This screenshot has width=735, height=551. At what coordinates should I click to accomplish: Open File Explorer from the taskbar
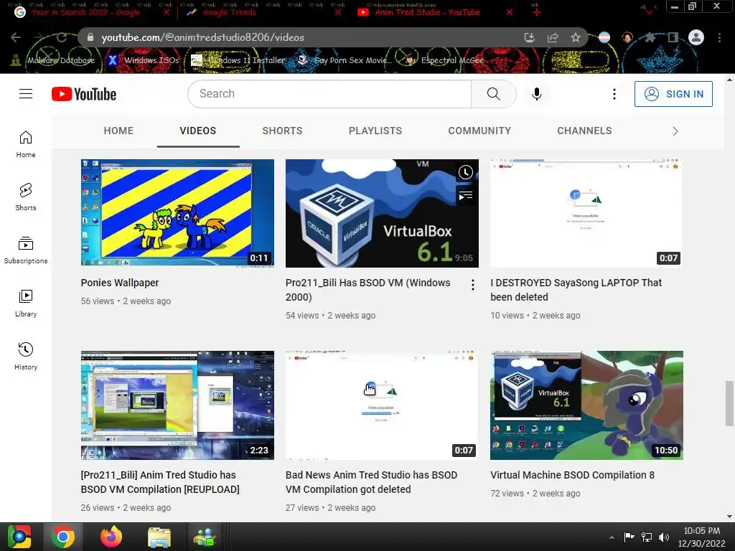tap(159, 537)
